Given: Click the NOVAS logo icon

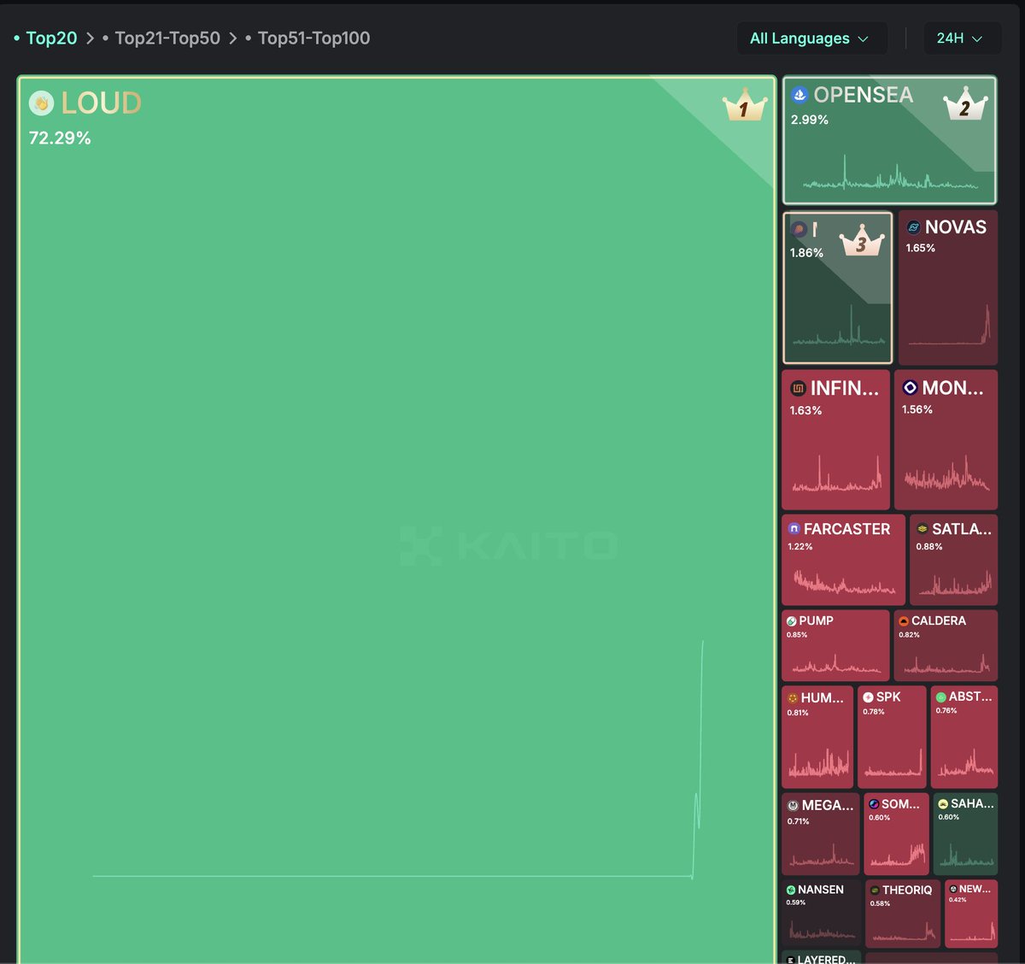Looking at the screenshot, I should (913, 227).
